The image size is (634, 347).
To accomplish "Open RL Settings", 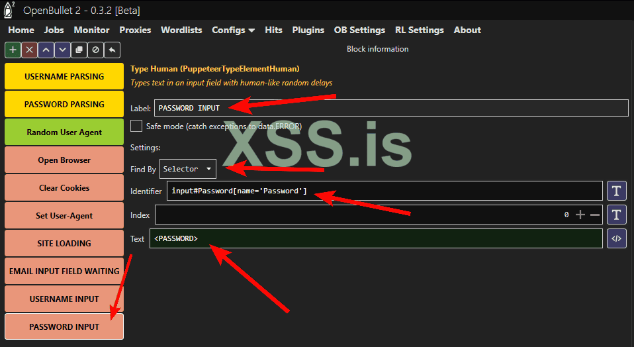I will point(420,30).
